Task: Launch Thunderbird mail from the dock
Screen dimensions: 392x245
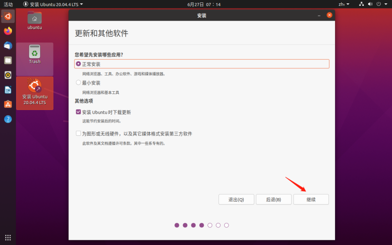Action: click(8, 45)
